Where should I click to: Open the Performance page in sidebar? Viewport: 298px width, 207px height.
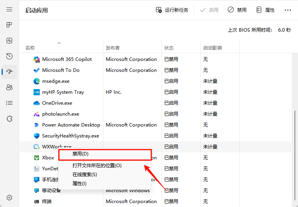click(x=9, y=41)
